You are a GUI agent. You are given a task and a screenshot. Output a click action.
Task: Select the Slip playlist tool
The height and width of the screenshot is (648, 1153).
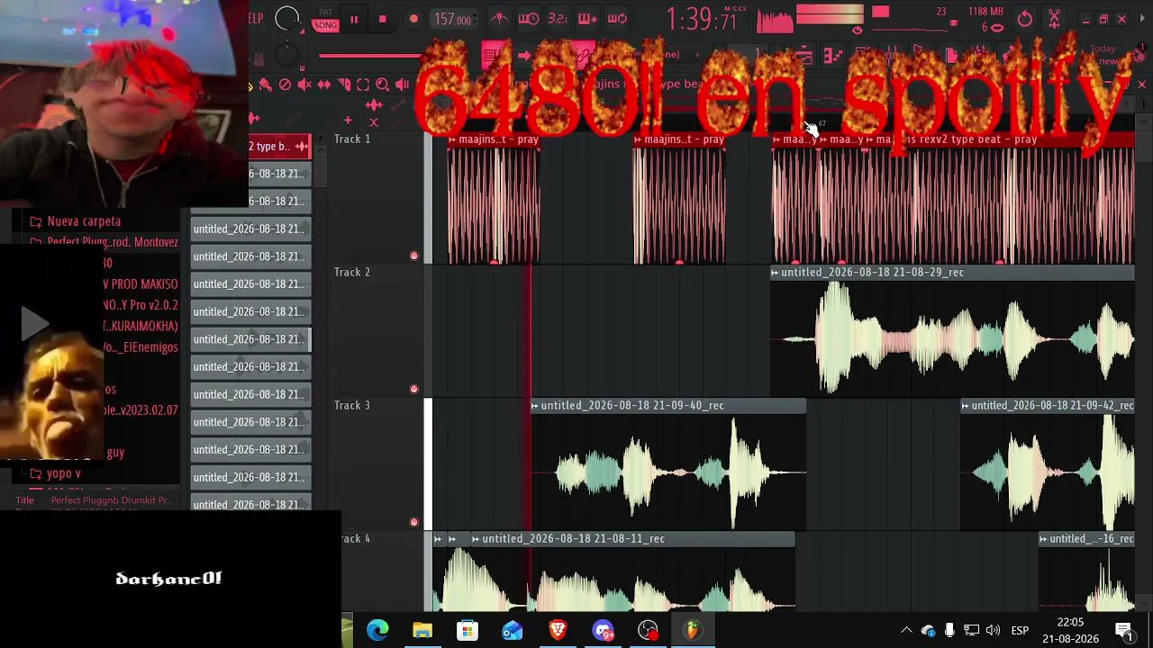324,85
